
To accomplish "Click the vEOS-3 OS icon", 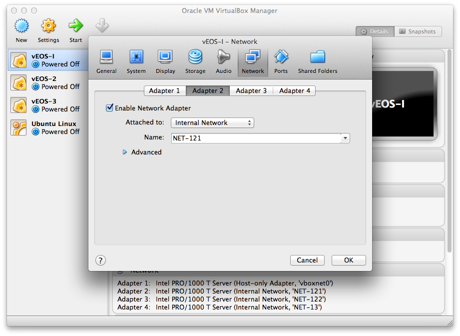I will (19, 105).
